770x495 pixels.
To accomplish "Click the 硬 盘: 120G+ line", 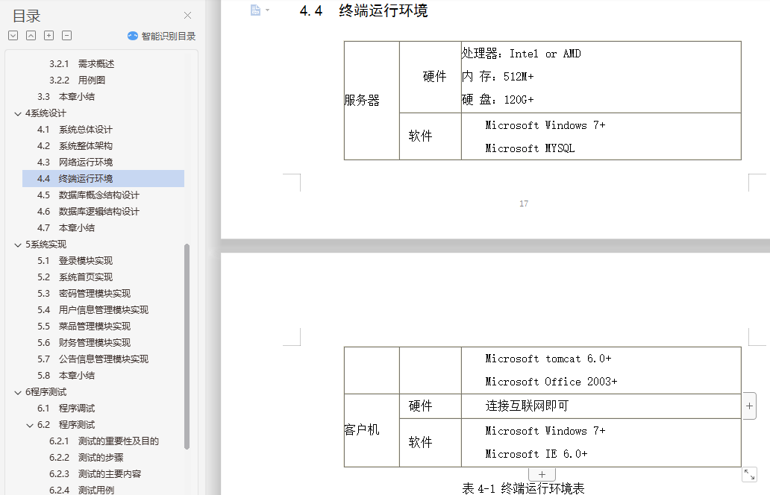I will [x=498, y=100].
